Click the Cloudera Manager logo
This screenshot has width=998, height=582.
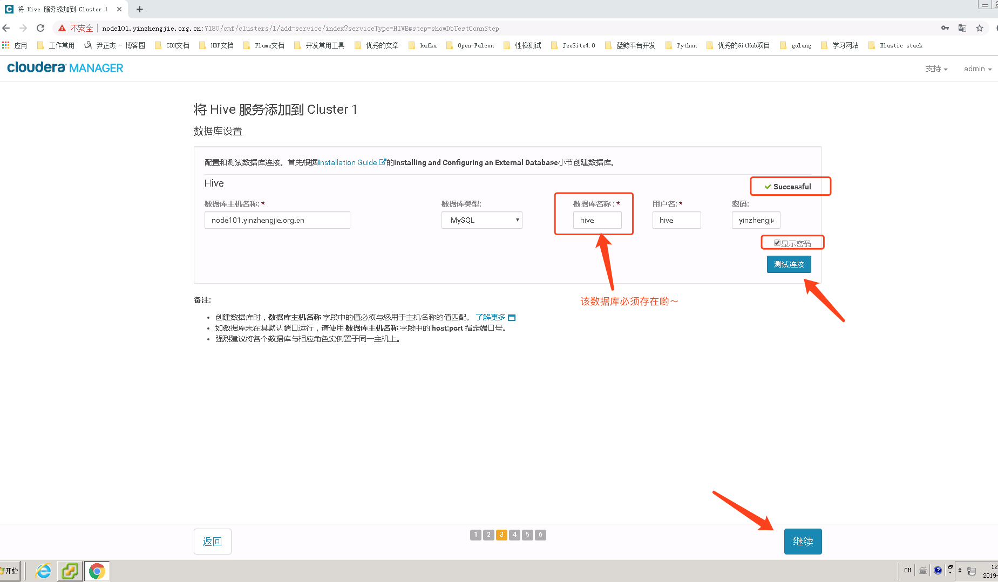pyautogui.click(x=64, y=67)
